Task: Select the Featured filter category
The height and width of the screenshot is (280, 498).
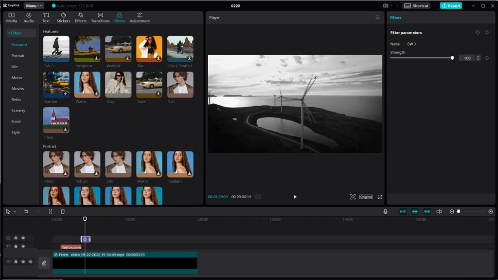Action: 19,45
